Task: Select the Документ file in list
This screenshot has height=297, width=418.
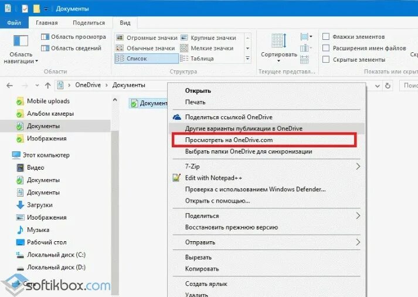Action: pyautogui.click(x=148, y=103)
